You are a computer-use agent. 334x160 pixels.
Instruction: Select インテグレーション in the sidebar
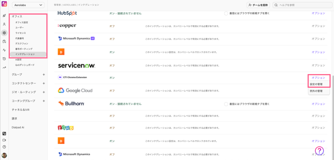28,54
